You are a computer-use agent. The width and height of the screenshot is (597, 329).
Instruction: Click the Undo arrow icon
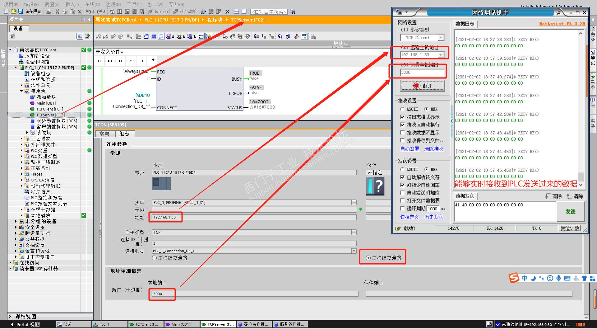tap(88, 11)
